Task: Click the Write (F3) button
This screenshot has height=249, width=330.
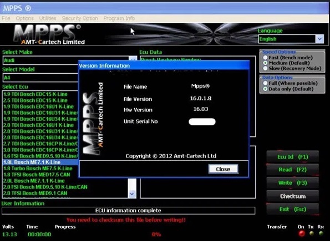Action: click(292, 182)
